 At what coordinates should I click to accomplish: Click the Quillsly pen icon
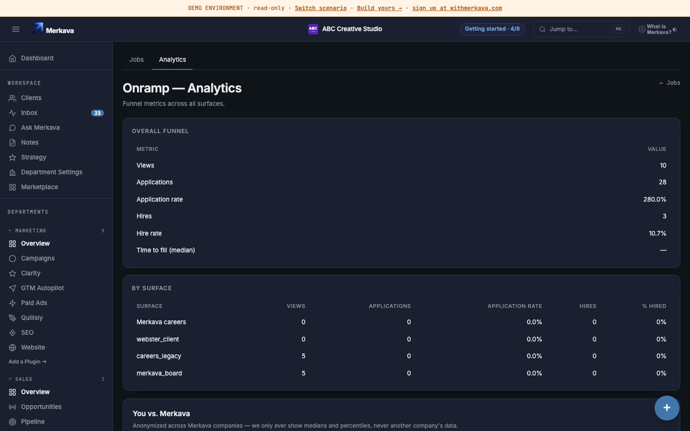(x=12, y=318)
